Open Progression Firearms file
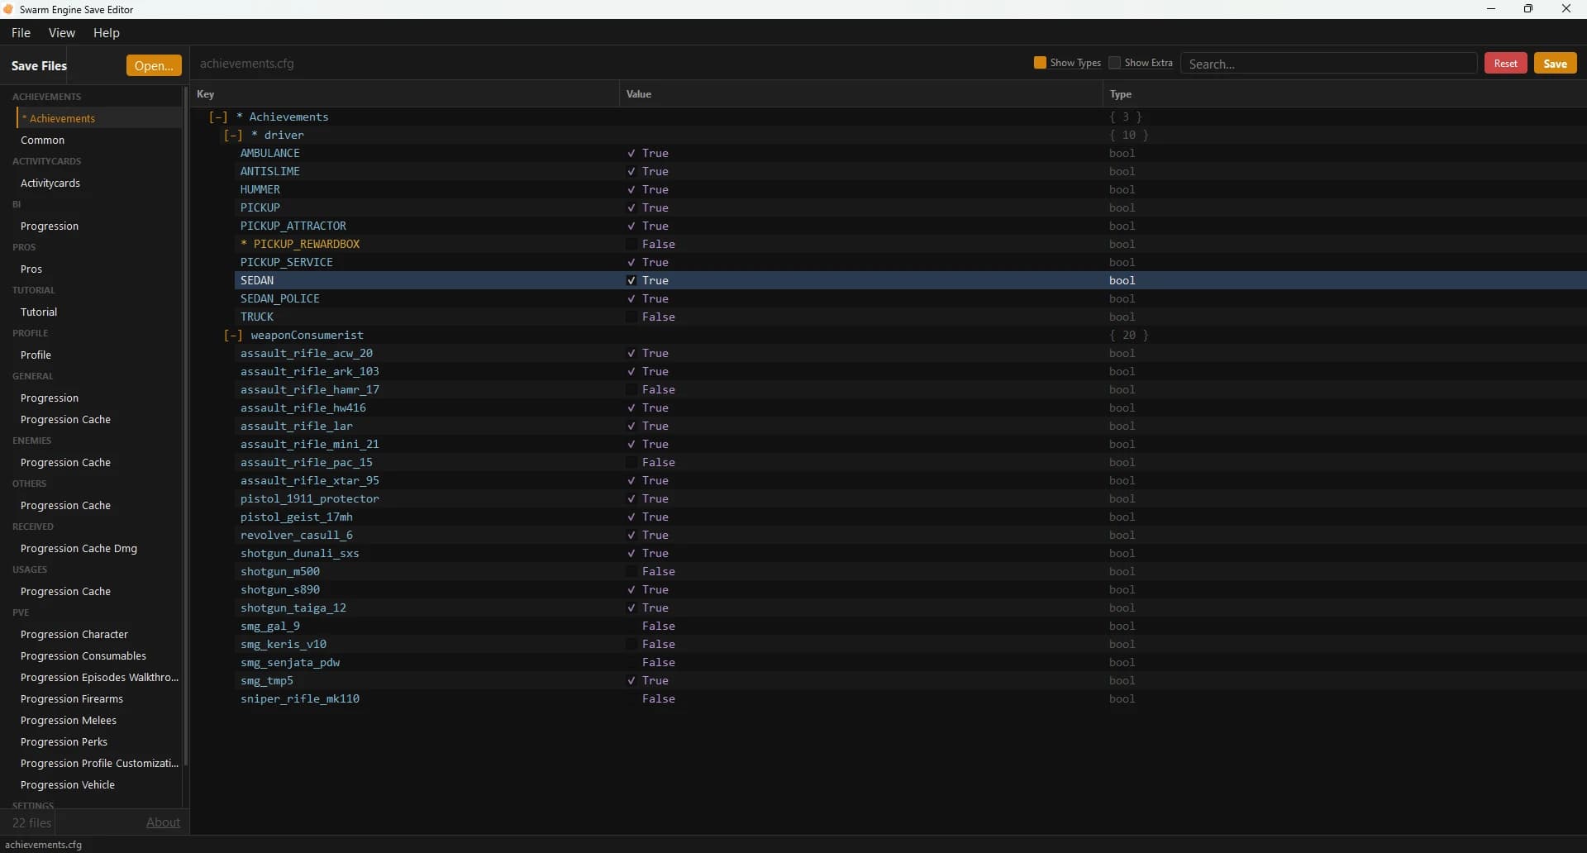Screen dimensions: 1587x853 coord(99,698)
